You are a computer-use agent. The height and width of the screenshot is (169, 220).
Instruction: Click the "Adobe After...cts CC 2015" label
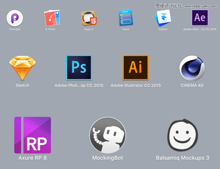tap(200, 29)
